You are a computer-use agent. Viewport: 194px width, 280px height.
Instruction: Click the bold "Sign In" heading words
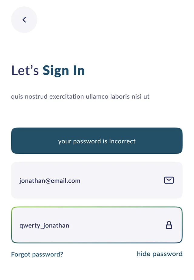coord(64,71)
